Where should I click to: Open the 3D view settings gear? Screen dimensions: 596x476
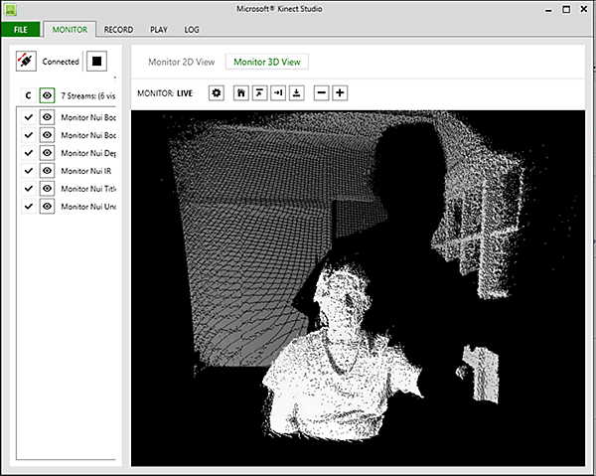click(218, 92)
